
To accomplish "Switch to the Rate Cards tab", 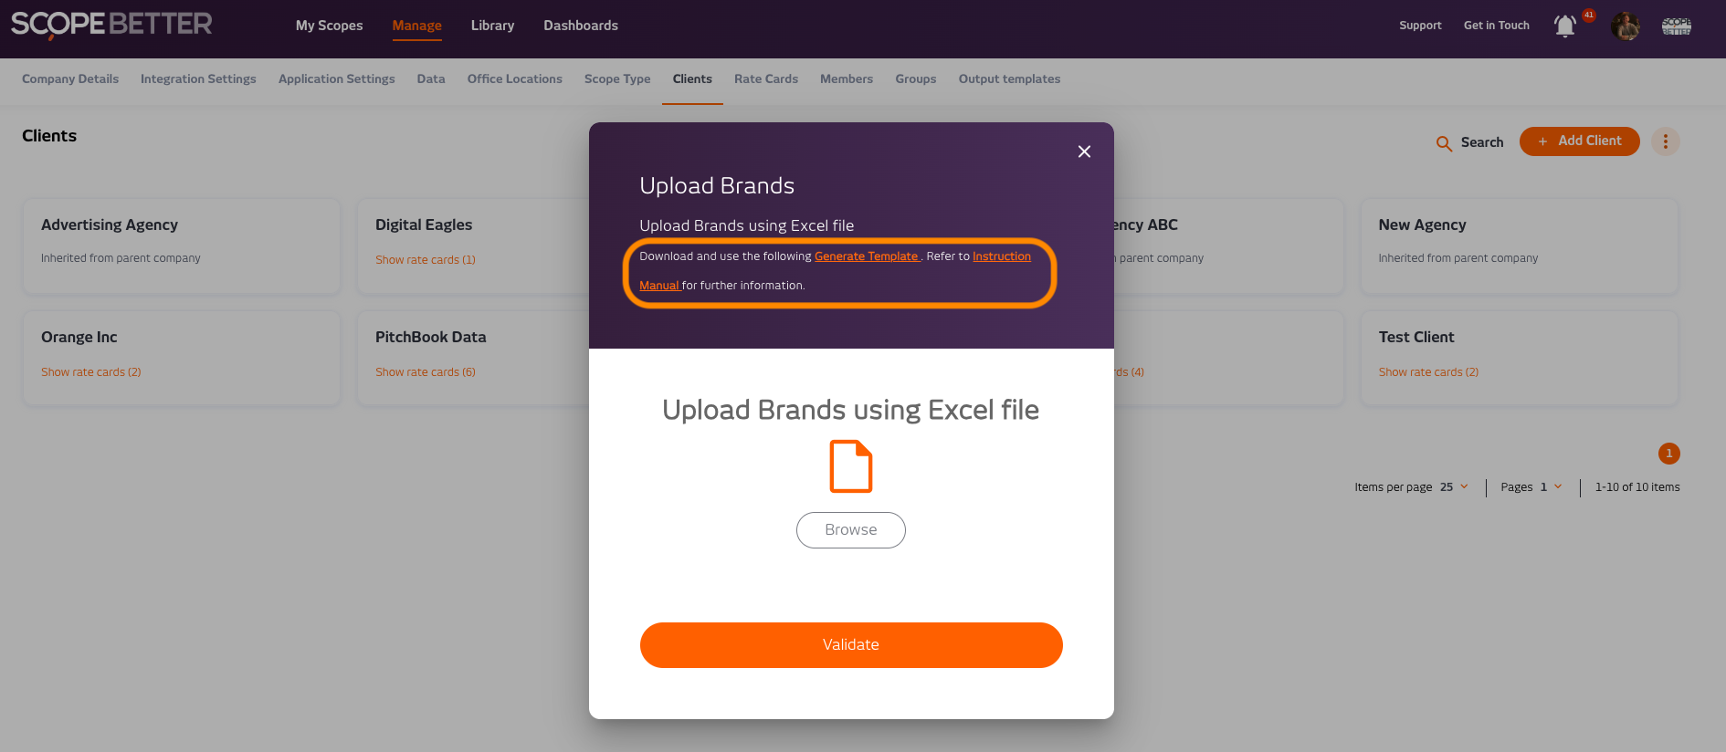I will (x=765, y=79).
